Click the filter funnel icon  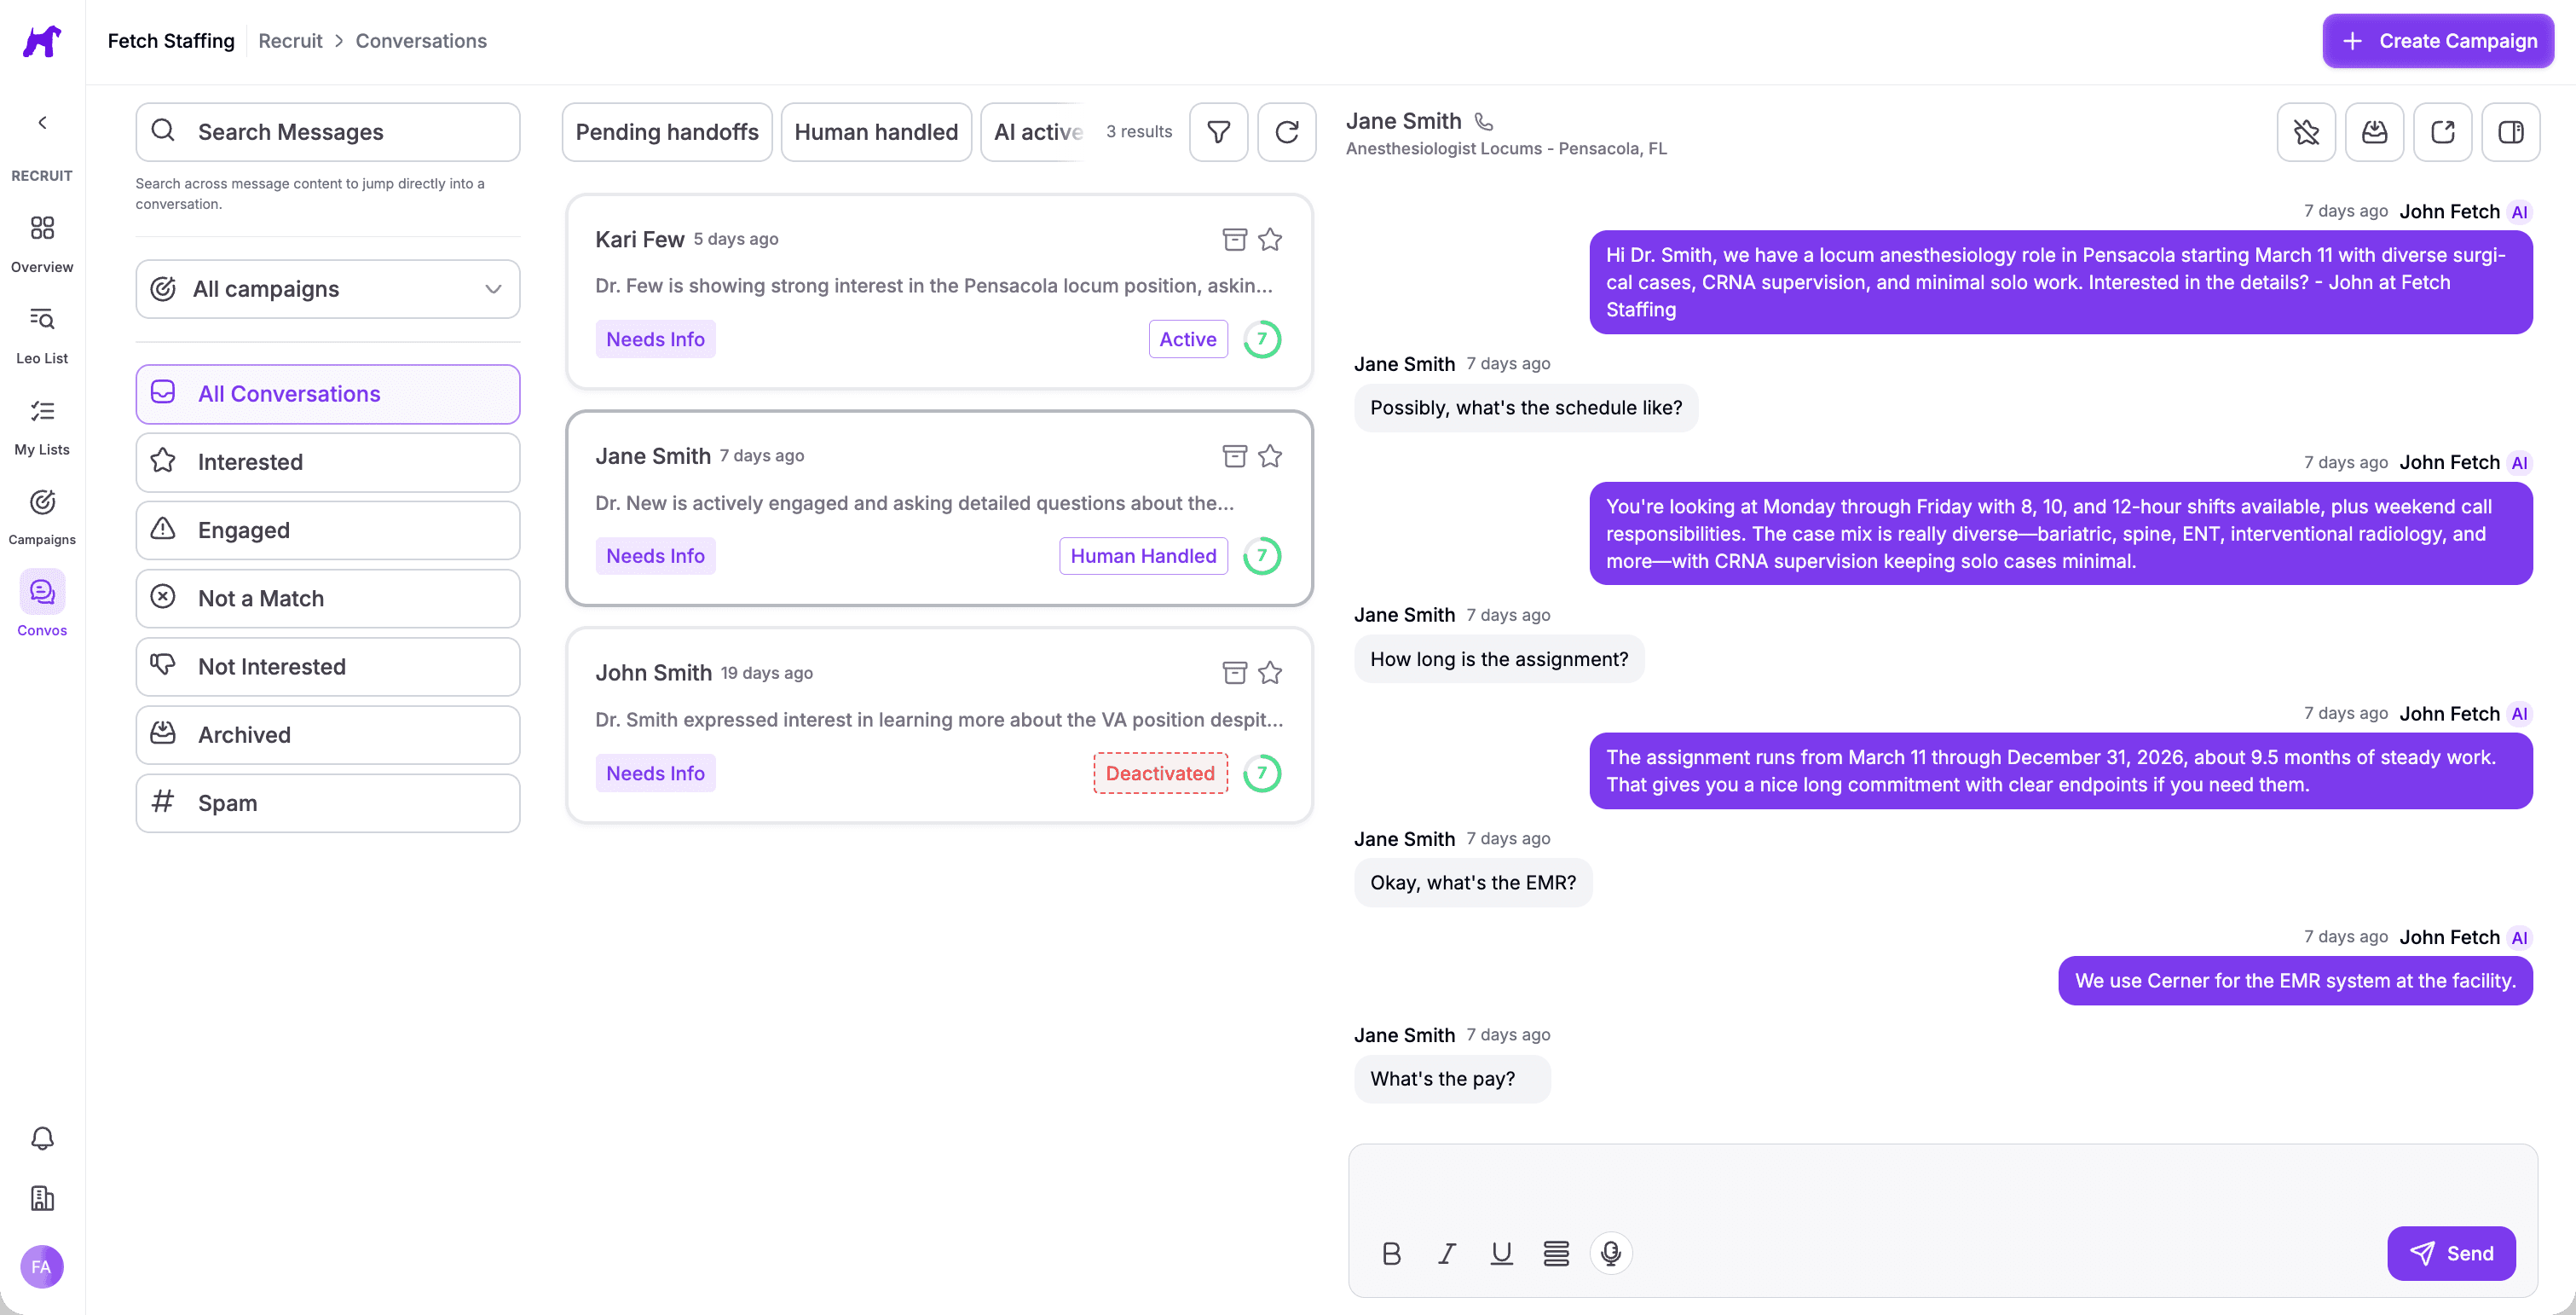click(x=1218, y=132)
